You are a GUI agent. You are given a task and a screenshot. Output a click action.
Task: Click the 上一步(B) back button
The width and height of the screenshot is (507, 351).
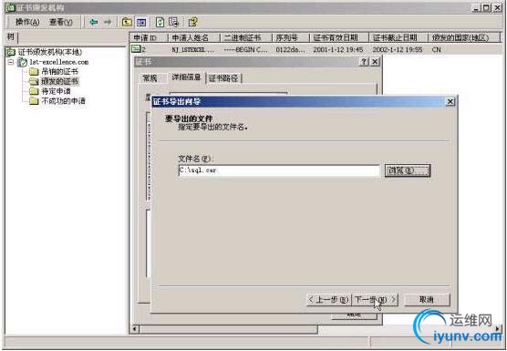tap(328, 300)
